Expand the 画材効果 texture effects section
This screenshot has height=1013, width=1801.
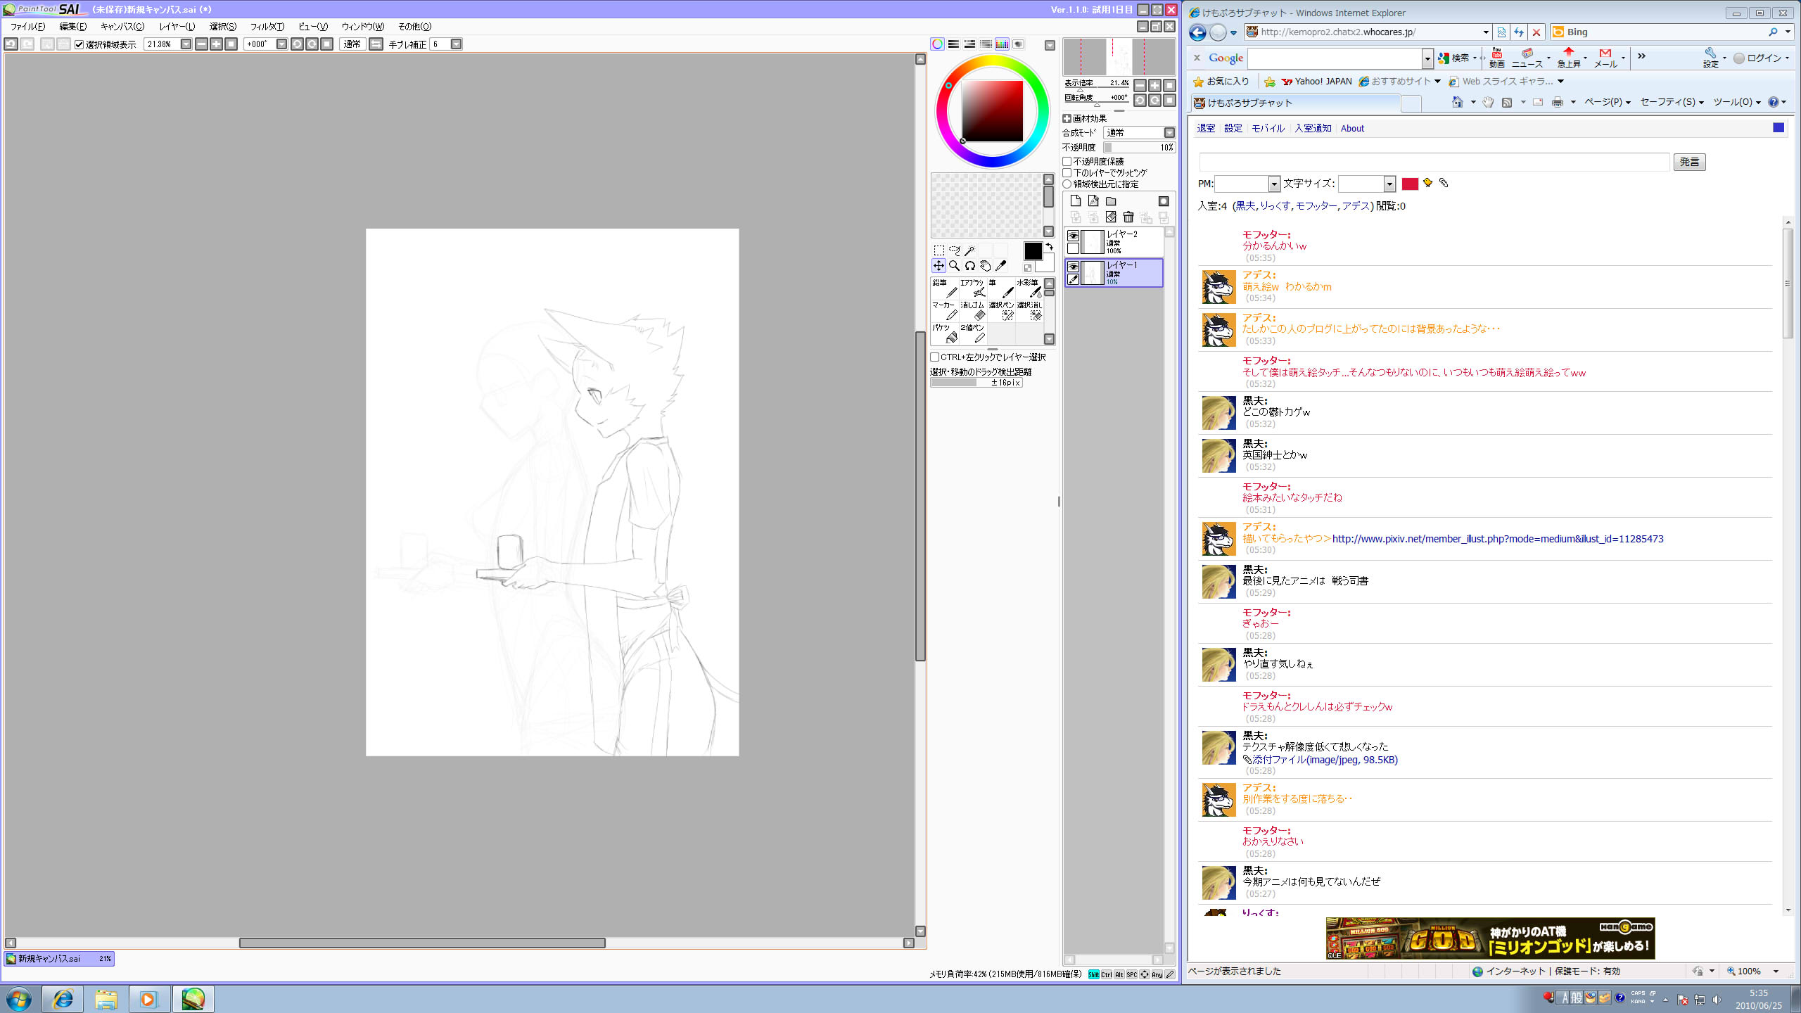(1067, 119)
